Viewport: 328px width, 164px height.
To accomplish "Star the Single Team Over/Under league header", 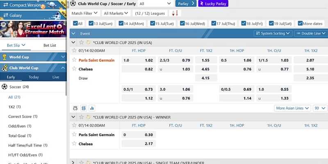I will click(x=81, y=162).
